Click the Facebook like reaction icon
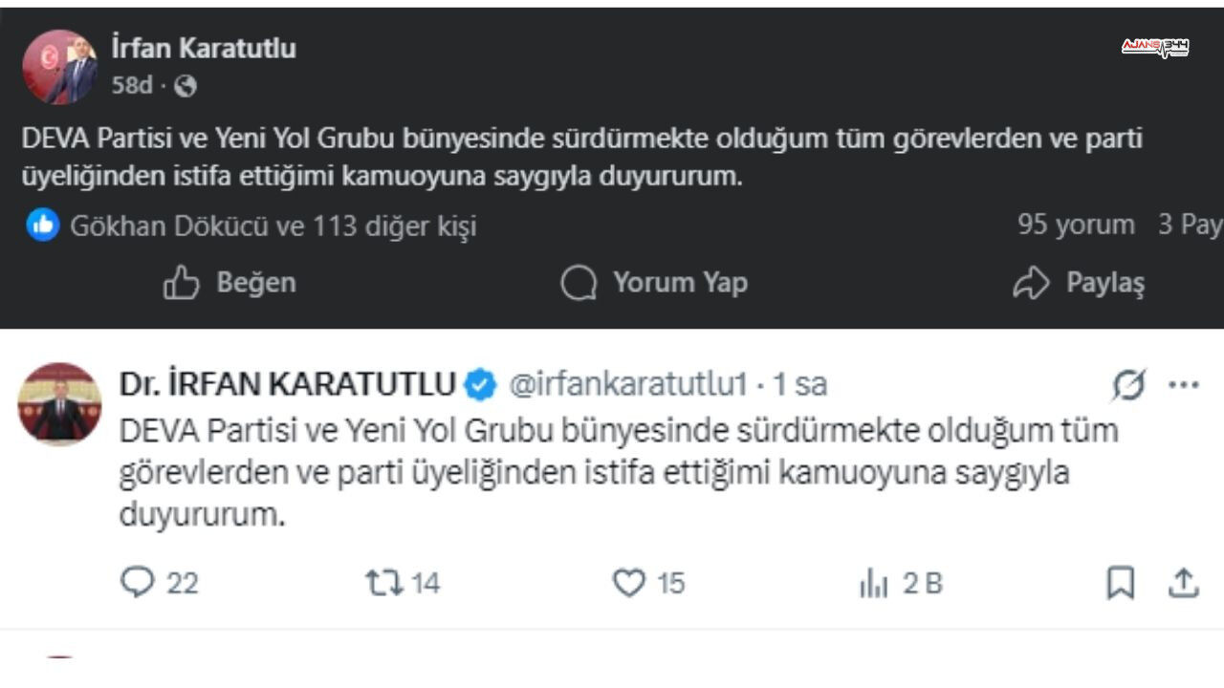Screen dimensions: 1224x688 42,226
